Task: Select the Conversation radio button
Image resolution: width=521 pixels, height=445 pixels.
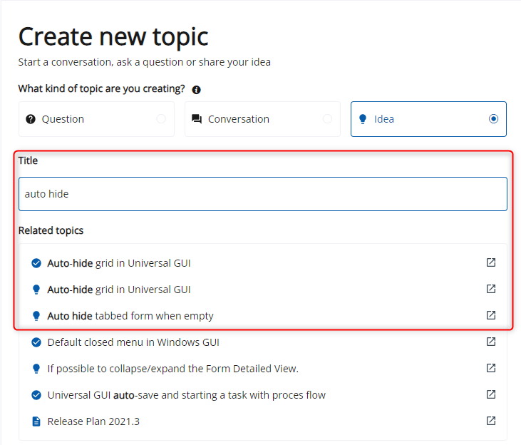Action: pyautogui.click(x=327, y=118)
